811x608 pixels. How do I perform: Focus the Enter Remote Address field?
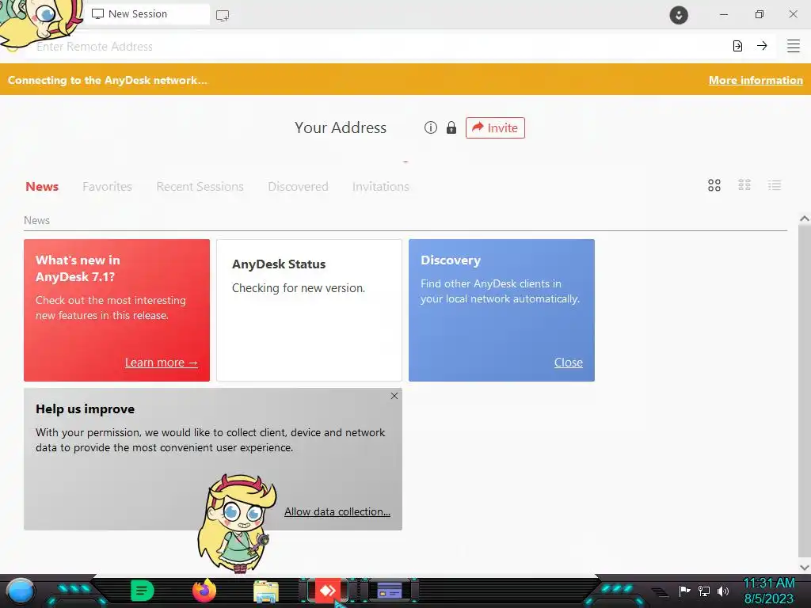pos(378,47)
